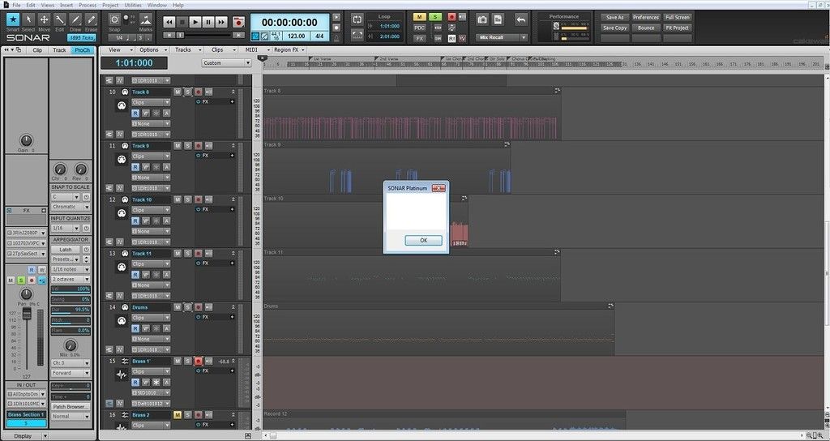This screenshot has height=441, width=830.
Task: Pick the Erase tool
Action: tap(90, 21)
